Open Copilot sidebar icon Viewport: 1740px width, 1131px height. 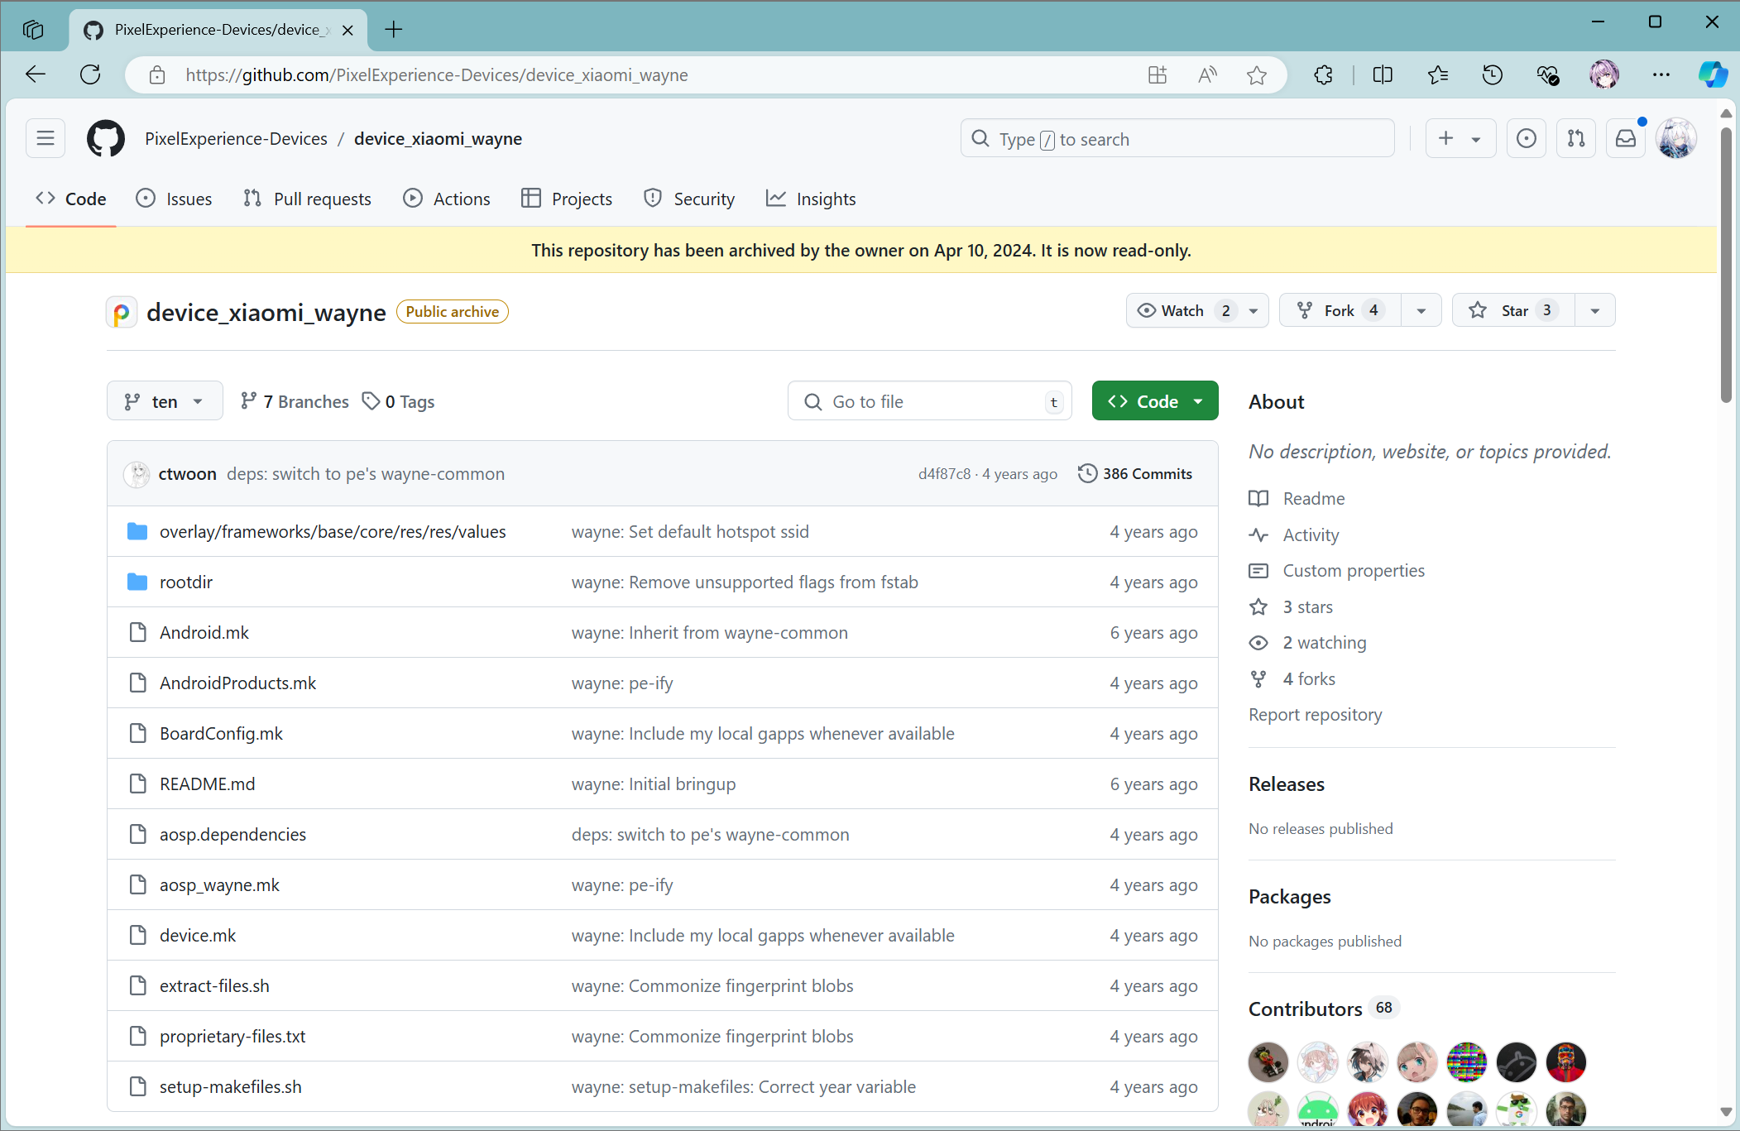point(1712,75)
